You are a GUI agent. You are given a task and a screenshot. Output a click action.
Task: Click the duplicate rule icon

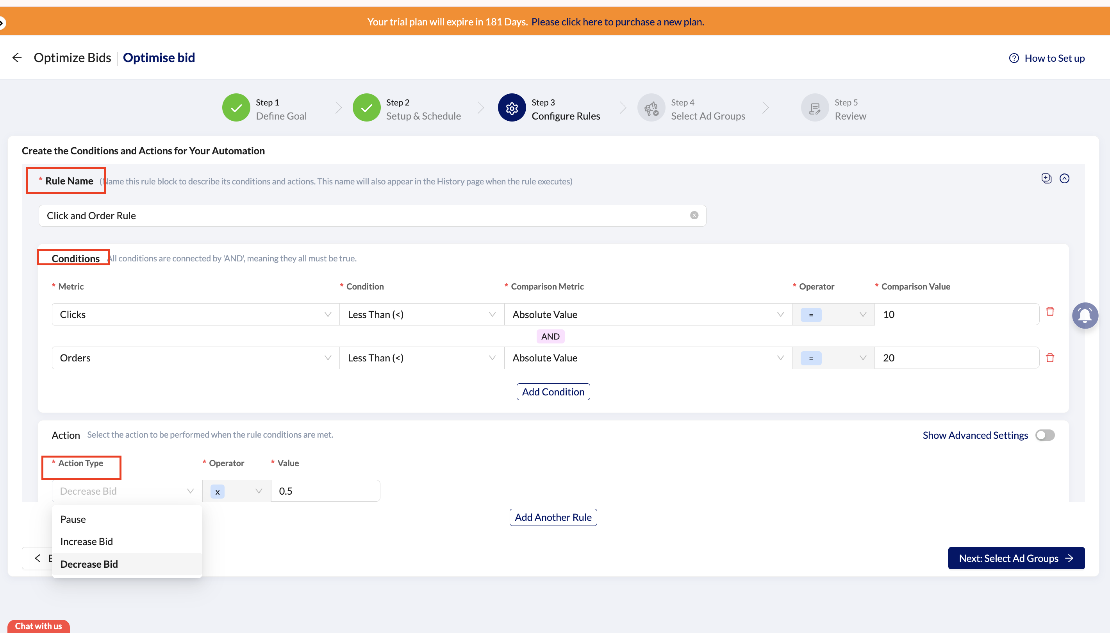pyautogui.click(x=1046, y=178)
